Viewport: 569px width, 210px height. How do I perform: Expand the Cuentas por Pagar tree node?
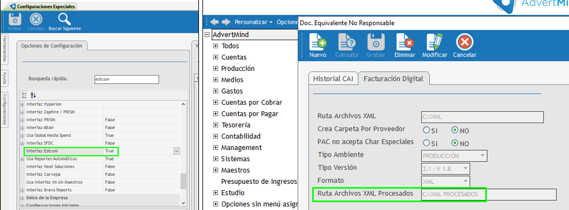tap(215, 114)
